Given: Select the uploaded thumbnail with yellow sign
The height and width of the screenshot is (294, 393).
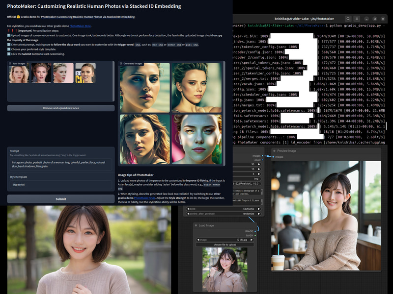Looking at the screenshot, I should coord(85,73).
